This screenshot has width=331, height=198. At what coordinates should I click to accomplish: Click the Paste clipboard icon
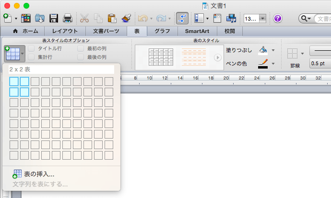coord(112,18)
